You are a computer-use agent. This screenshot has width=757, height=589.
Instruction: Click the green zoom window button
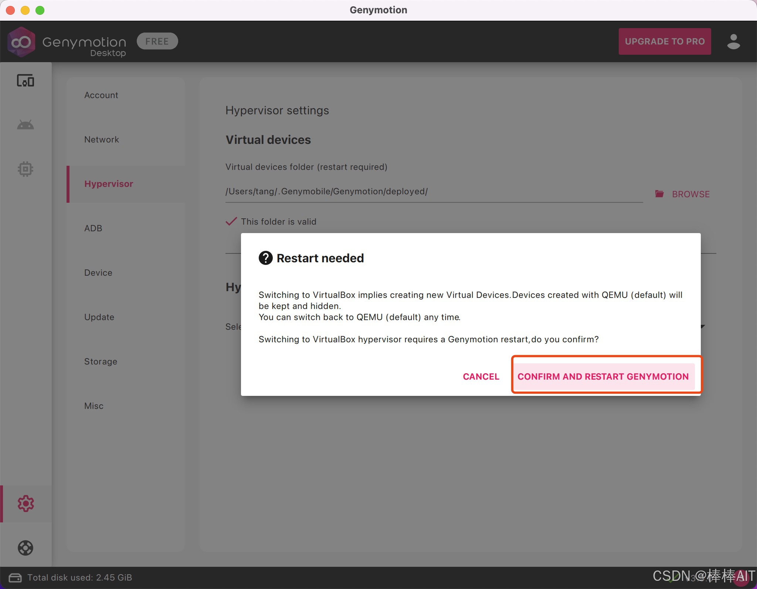point(40,10)
